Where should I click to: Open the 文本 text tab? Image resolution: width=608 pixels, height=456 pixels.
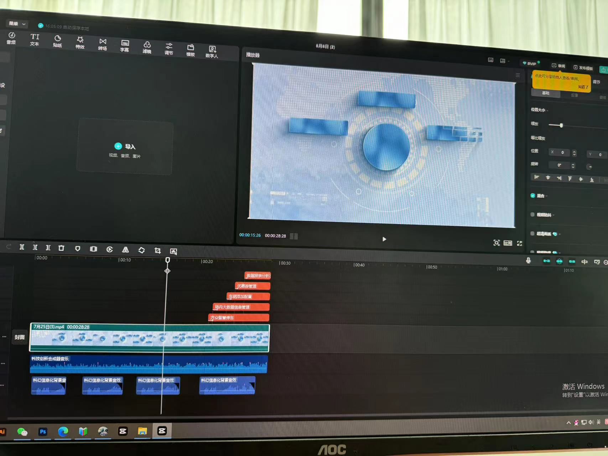coord(35,40)
